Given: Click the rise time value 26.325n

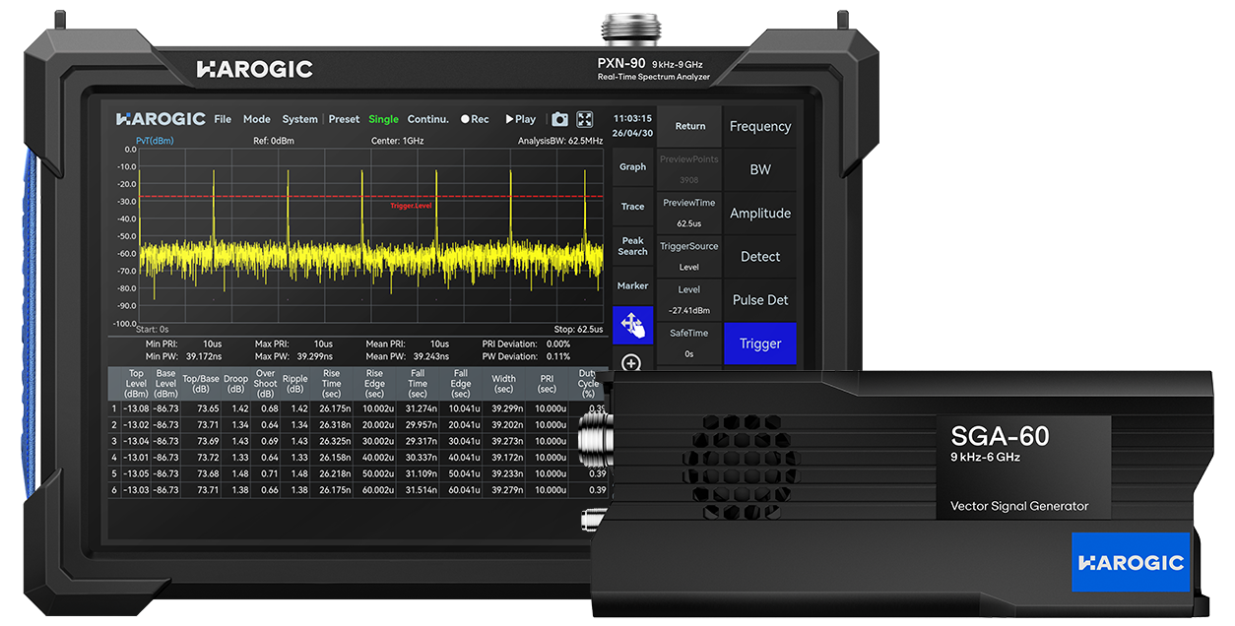Looking at the screenshot, I should coord(335,441).
